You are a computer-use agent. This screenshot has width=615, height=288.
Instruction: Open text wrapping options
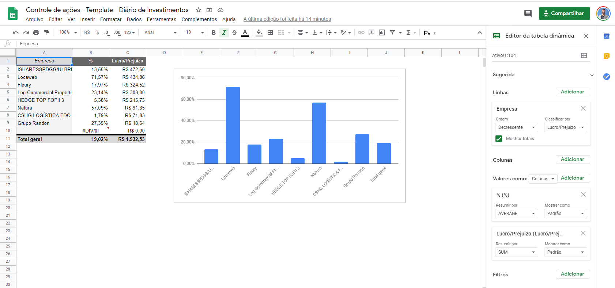click(x=331, y=32)
